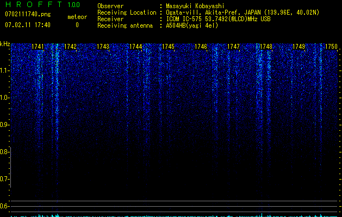Click the Receiver label
Screen dimensions: 342x217
[110, 19]
